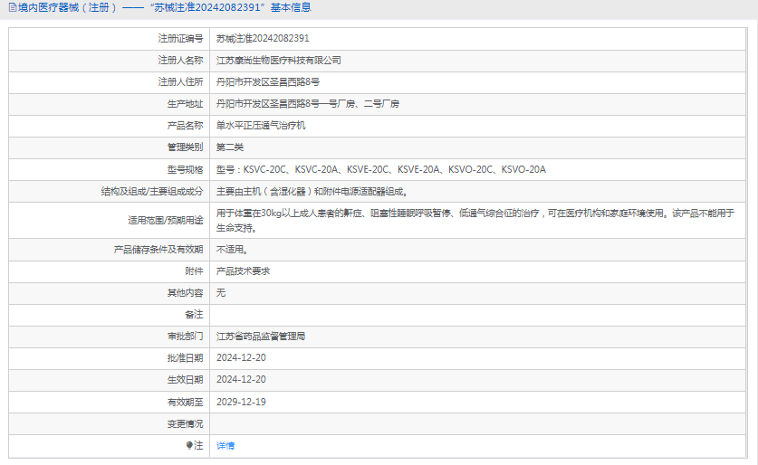This screenshot has height=465, width=758.
Task: Click attachment value 产品技术要求
Action: tap(243, 271)
